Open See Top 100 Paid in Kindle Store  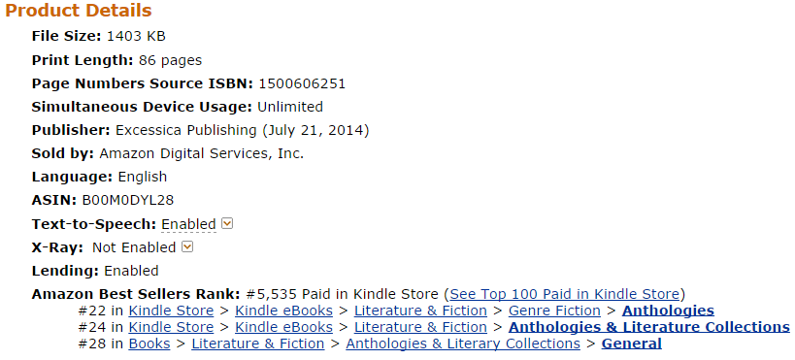[564, 294]
